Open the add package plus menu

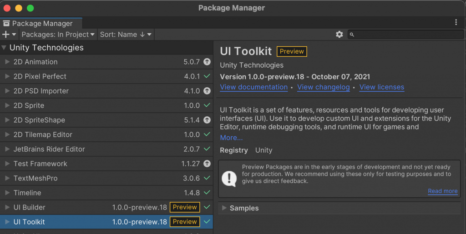tap(9, 35)
